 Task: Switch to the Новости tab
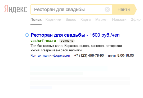click(x=119, y=19)
